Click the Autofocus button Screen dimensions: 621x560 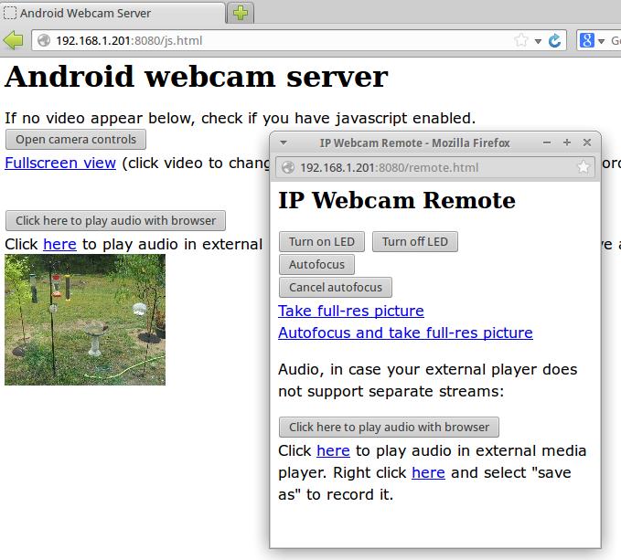pyautogui.click(x=316, y=265)
